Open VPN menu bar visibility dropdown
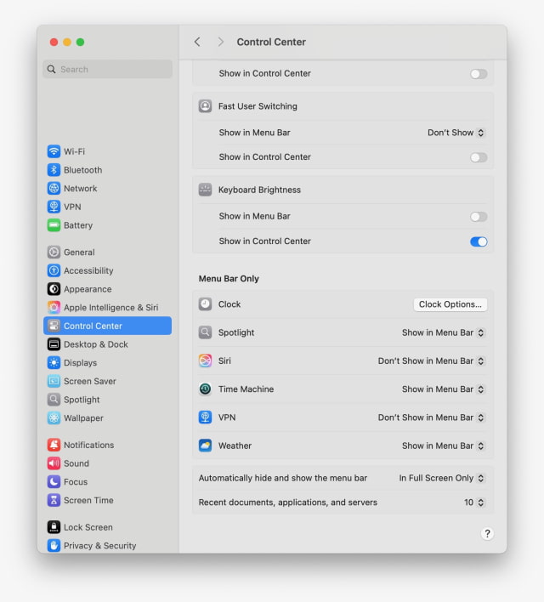The width and height of the screenshot is (544, 602). click(431, 417)
